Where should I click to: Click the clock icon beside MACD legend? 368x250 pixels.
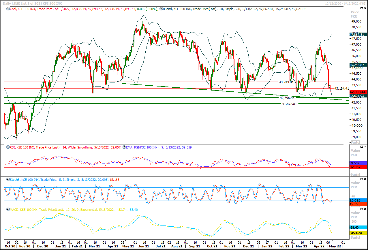8,210
